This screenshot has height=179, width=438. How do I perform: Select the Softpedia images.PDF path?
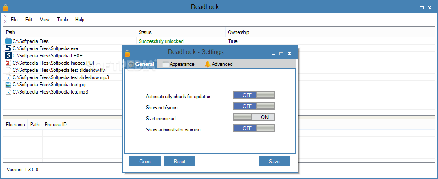tap(54, 63)
